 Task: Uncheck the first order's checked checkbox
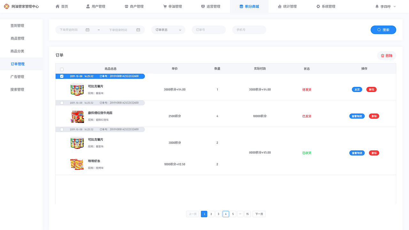pyautogui.click(x=62, y=76)
